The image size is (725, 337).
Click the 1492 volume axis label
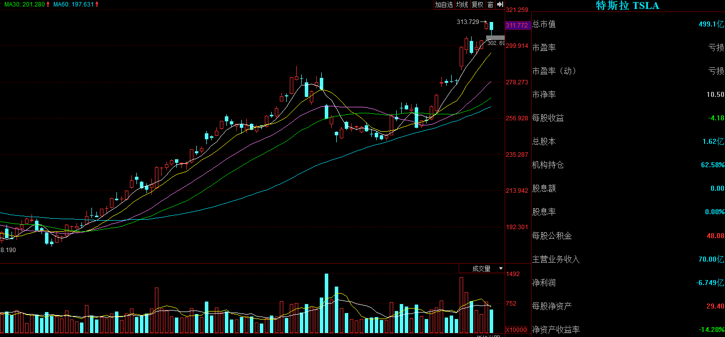point(513,274)
